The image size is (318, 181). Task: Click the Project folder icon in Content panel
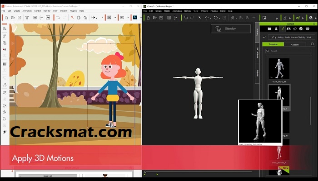269,29
